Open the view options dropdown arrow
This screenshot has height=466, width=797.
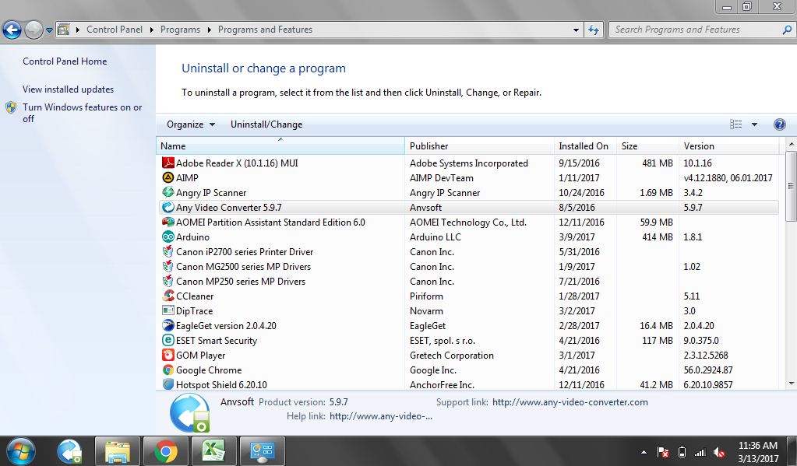tap(754, 124)
